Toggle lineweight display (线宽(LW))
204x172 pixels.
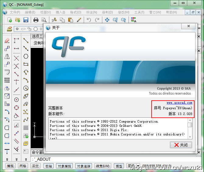[103, 166]
